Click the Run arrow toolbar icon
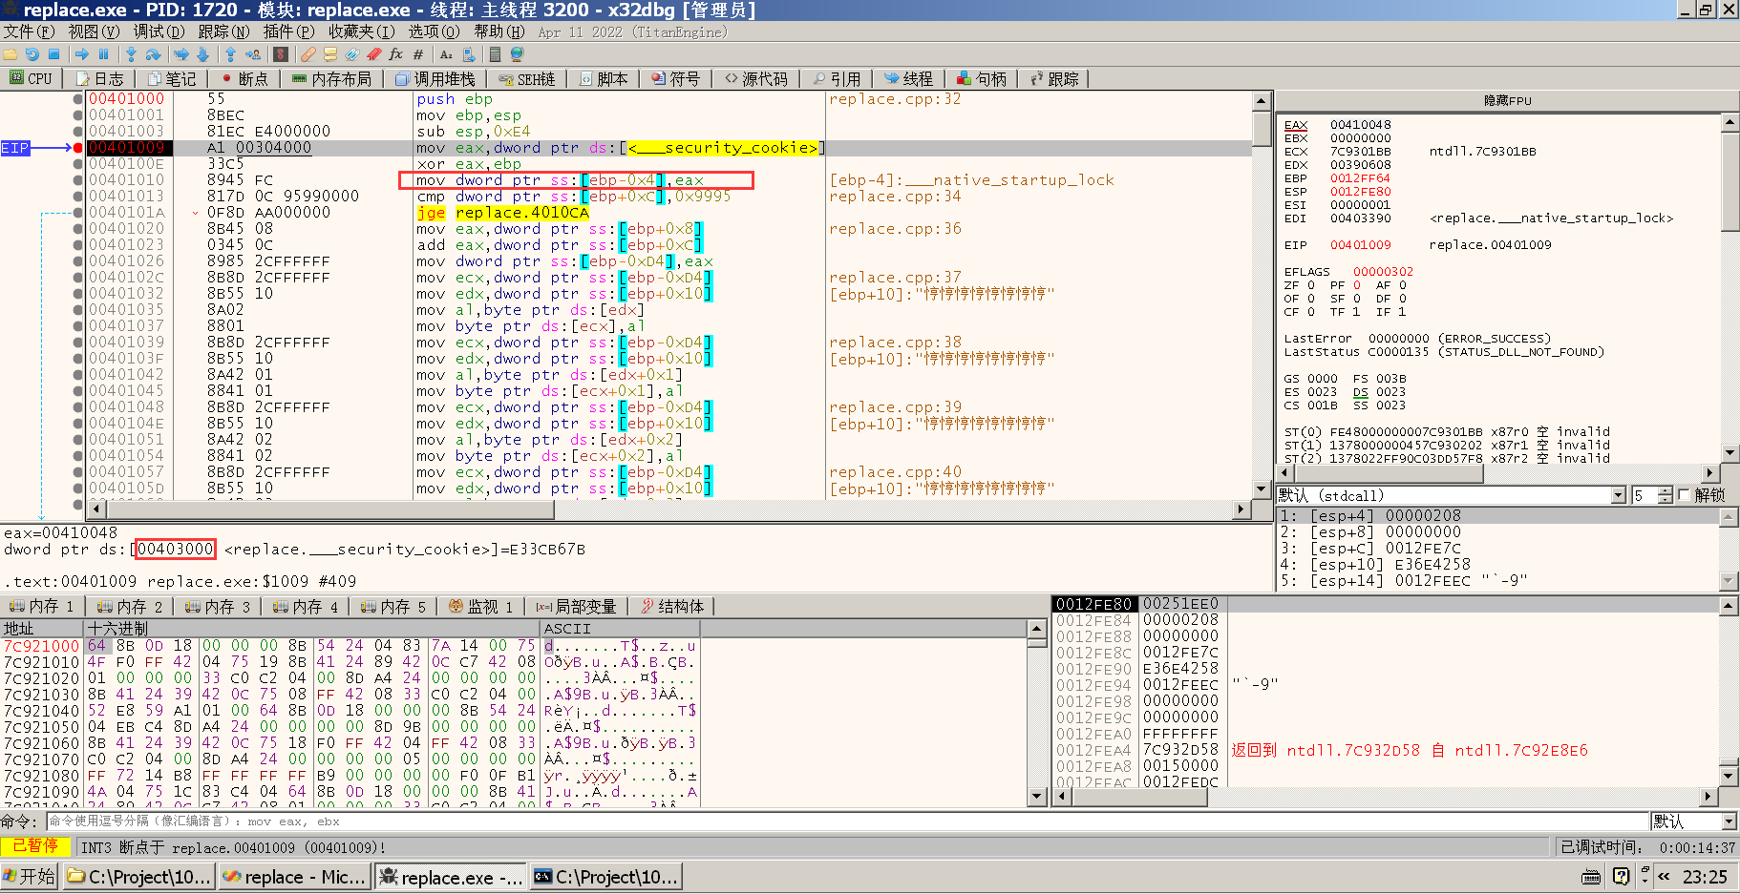Screen dimensions: 1740x894 click(x=82, y=54)
